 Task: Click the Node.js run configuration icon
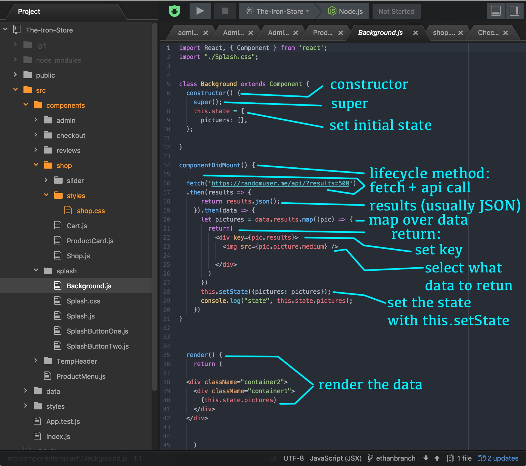(x=332, y=11)
